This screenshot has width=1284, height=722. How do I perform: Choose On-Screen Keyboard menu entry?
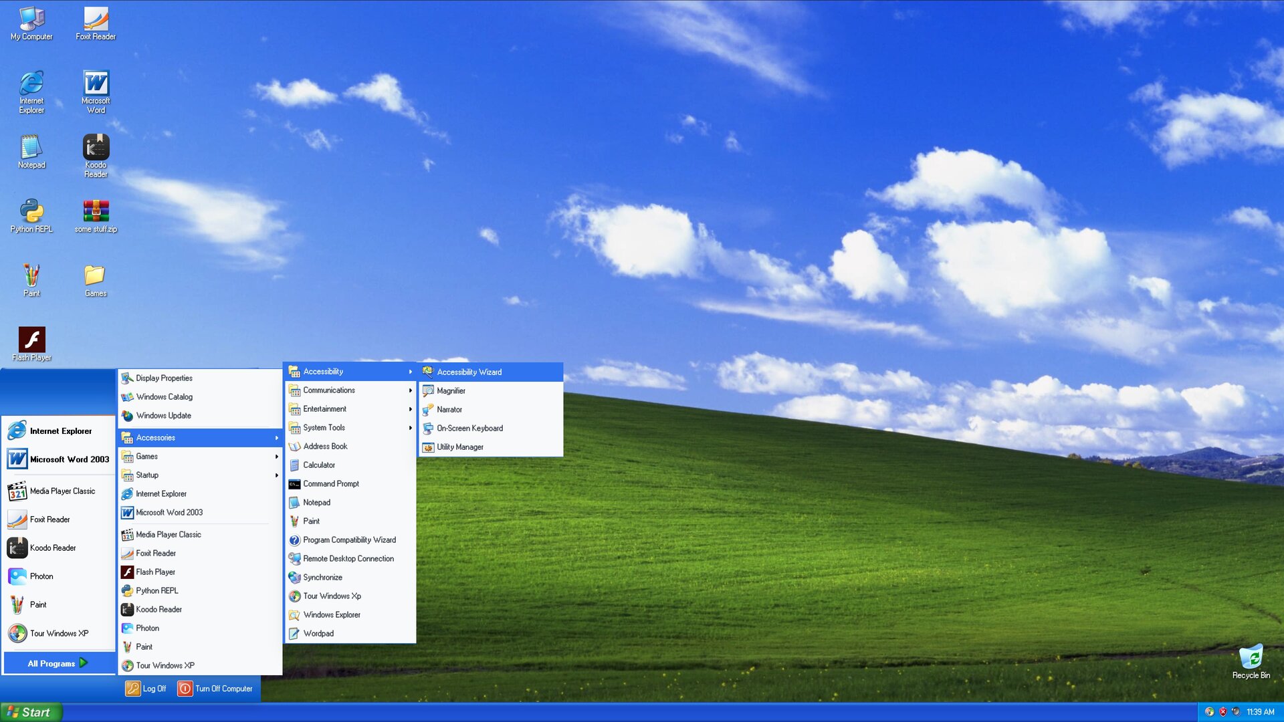469,429
